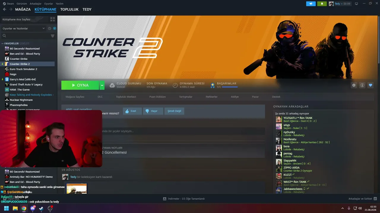Open the Oyunlar menu
Image resolution: width=380 pixels, height=213 pixels.
point(49,4)
